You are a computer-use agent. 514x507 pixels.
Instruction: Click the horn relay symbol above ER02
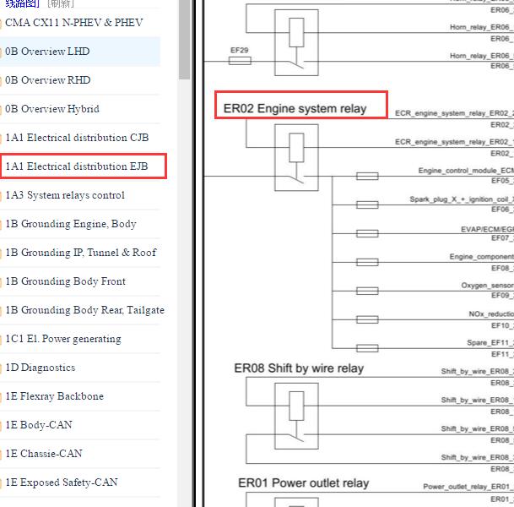click(x=296, y=42)
